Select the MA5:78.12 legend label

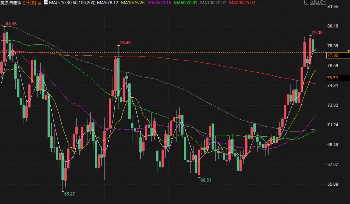[107, 3]
